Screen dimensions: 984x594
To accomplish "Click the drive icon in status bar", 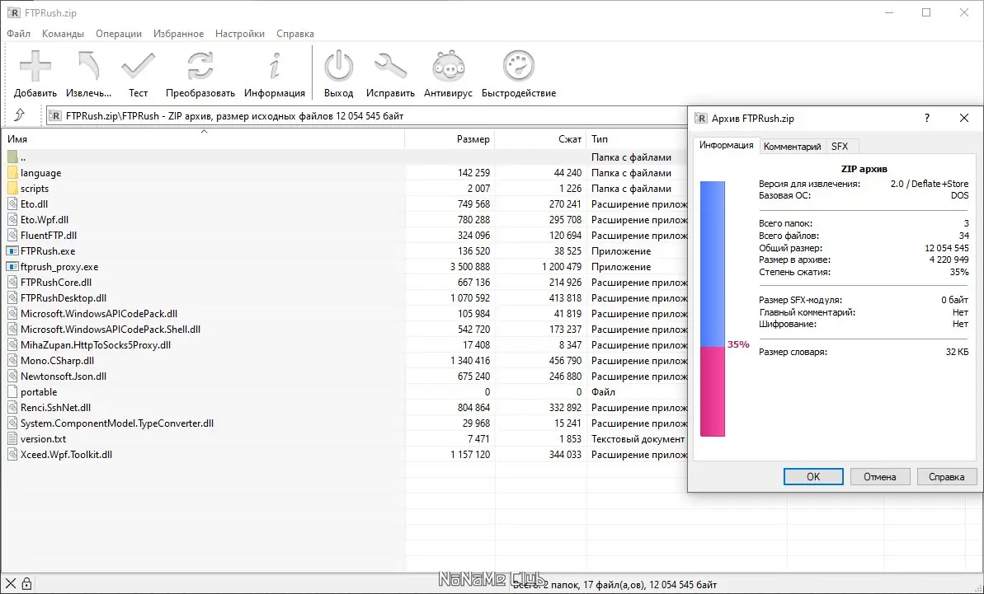I will [11, 584].
